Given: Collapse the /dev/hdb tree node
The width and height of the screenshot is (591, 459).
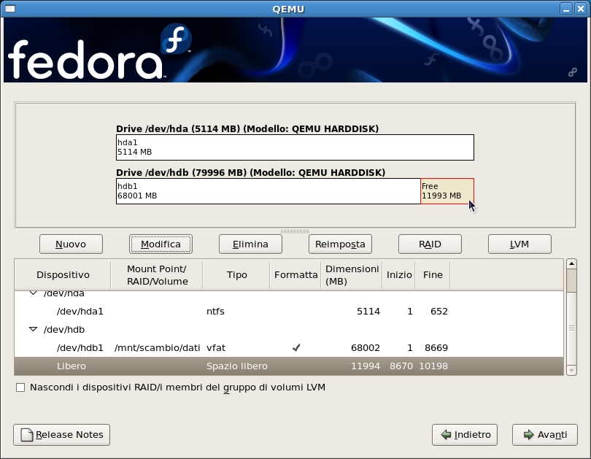Looking at the screenshot, I should coord(33,329).
